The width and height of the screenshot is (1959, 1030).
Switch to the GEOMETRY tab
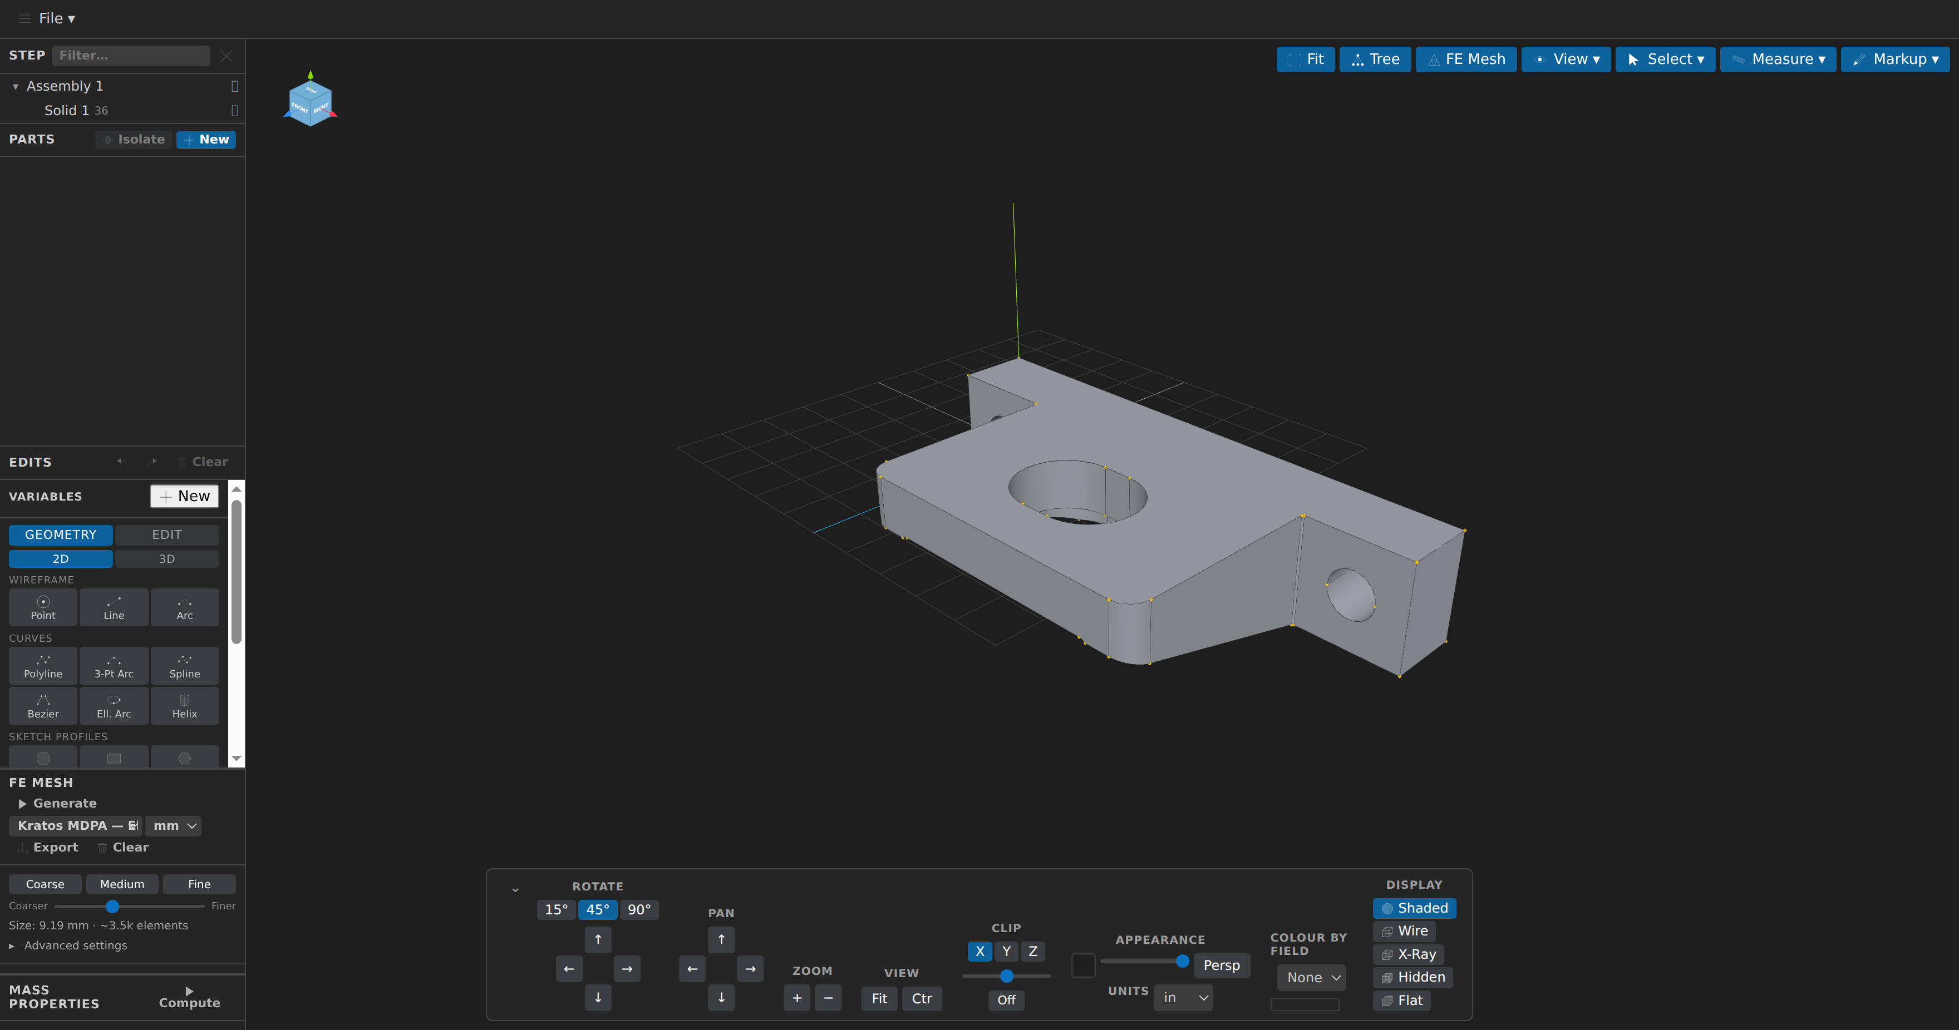[61, 535]
